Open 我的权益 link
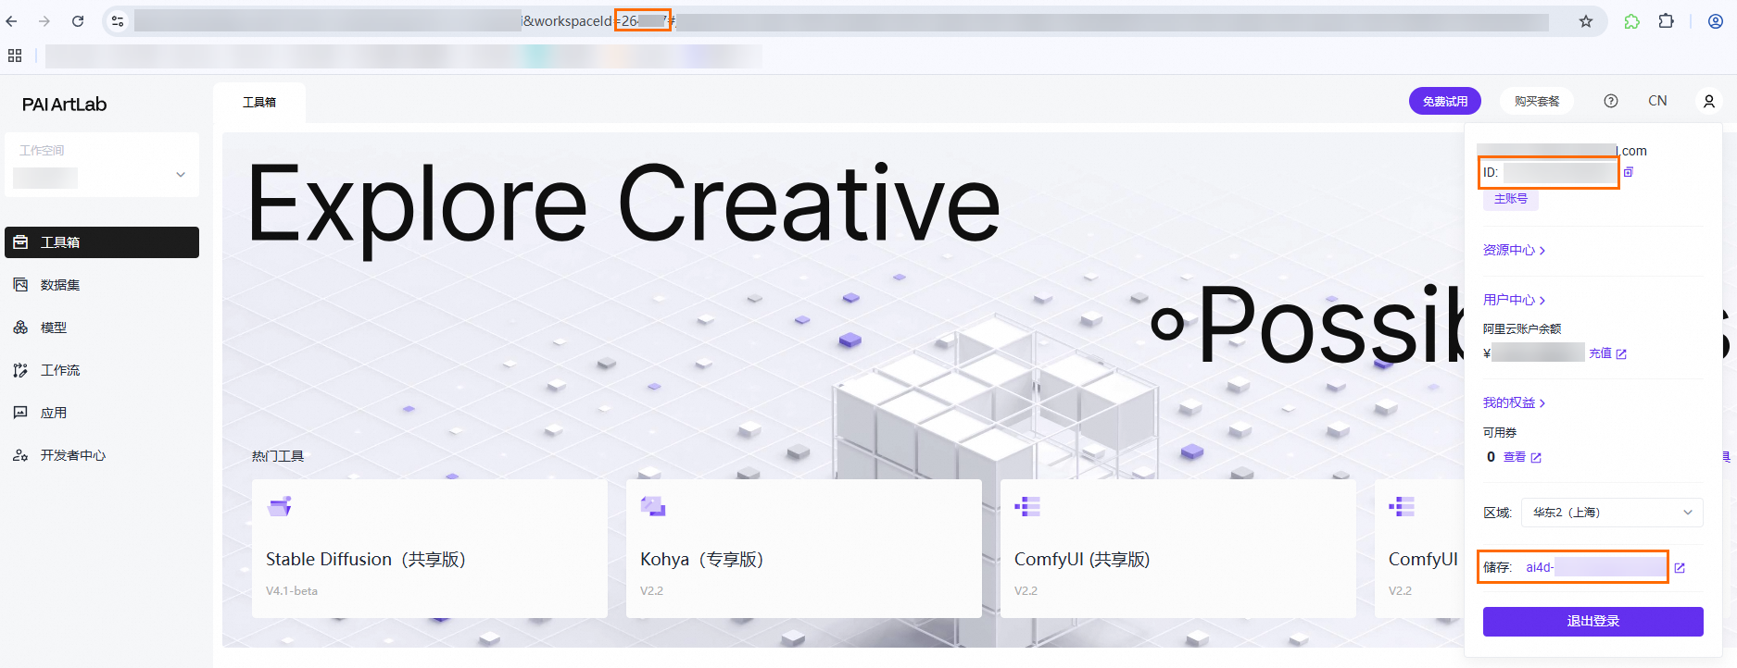1737x668 pixels. tap(1514, 402)
